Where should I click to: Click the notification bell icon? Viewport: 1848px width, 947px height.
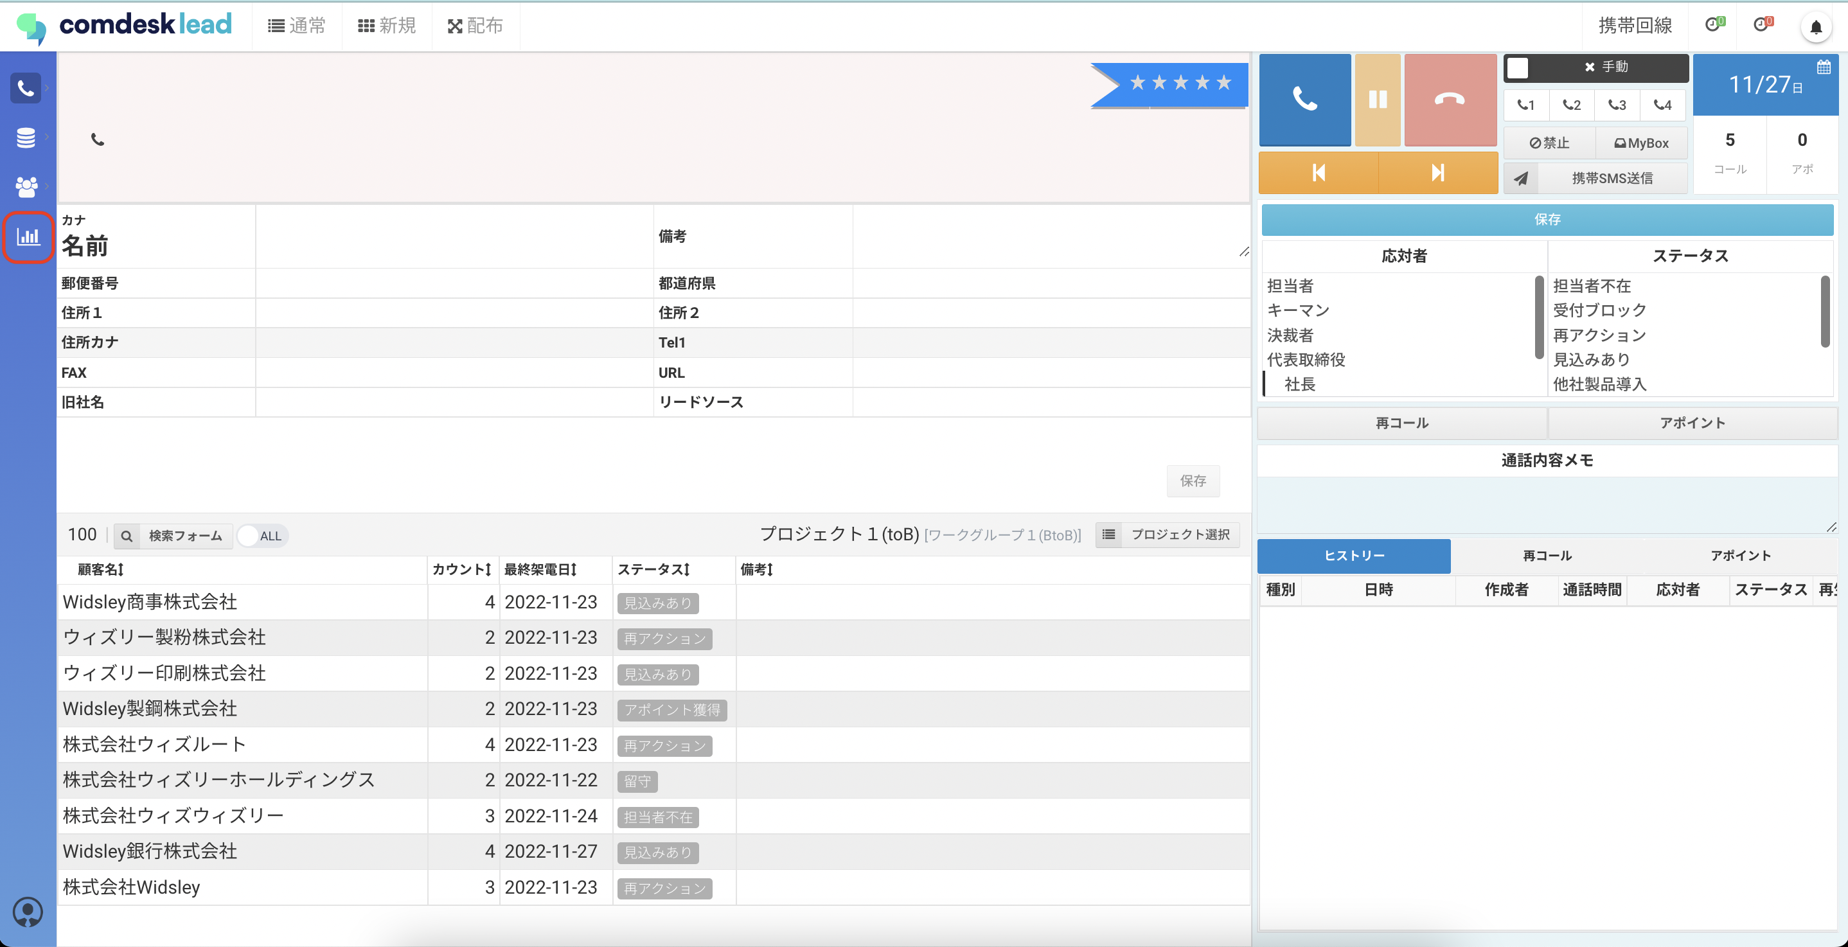[x=1815, y=27]
